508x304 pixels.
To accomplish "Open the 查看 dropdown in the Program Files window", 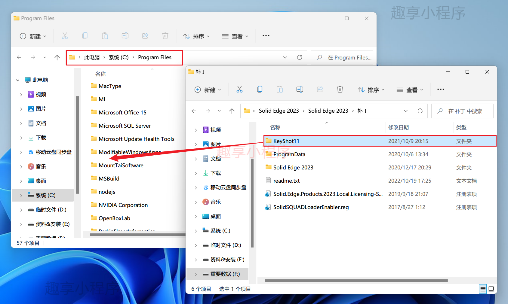I will [x=235, y=36].
